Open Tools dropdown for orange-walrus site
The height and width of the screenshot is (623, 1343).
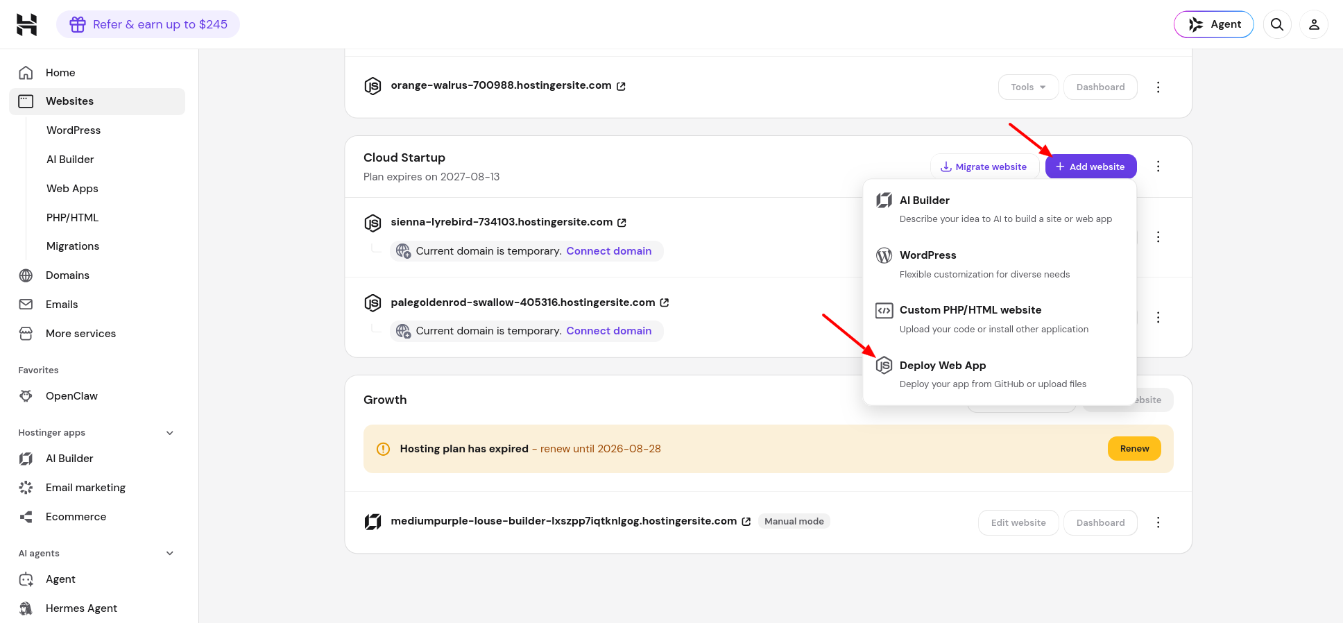point(1028,87)
